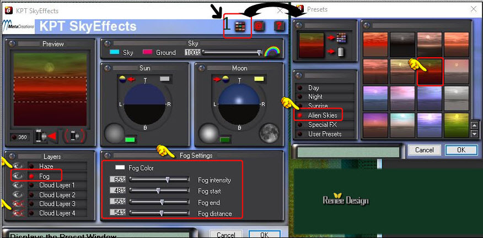Screen dimensions: 483x238
Task: Click Cancel in the Presets window
Action: click(x=424, y=150)
